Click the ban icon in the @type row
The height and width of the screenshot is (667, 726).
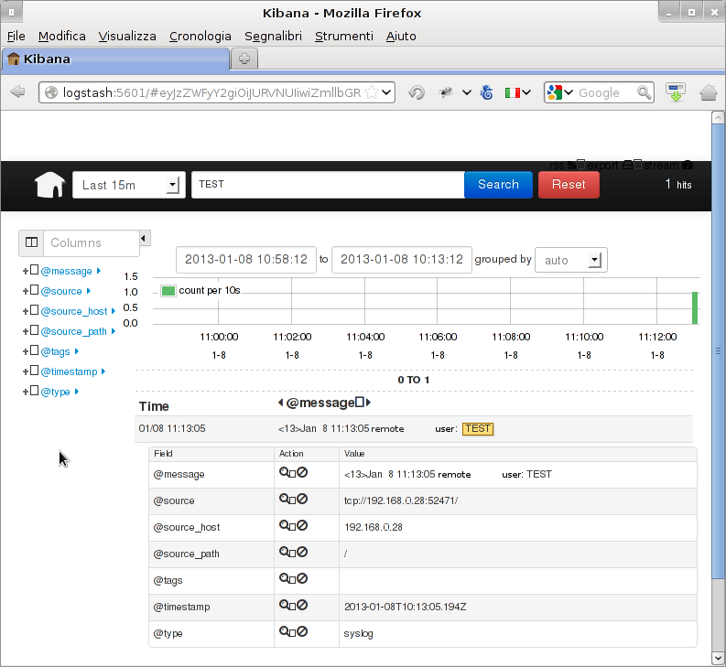click(302, 631)
